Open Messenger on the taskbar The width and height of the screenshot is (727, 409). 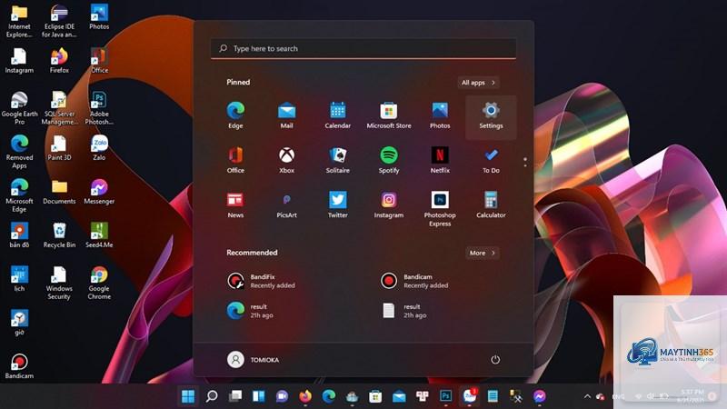coord(539,396)
